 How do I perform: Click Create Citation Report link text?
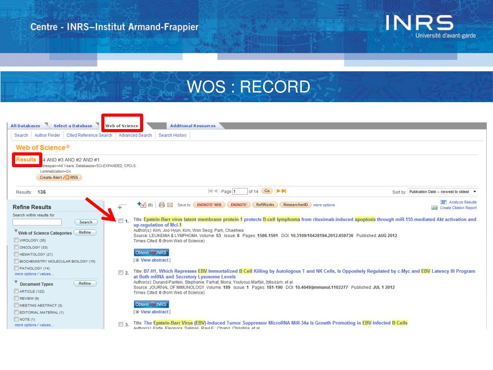(x=458, y=208)
